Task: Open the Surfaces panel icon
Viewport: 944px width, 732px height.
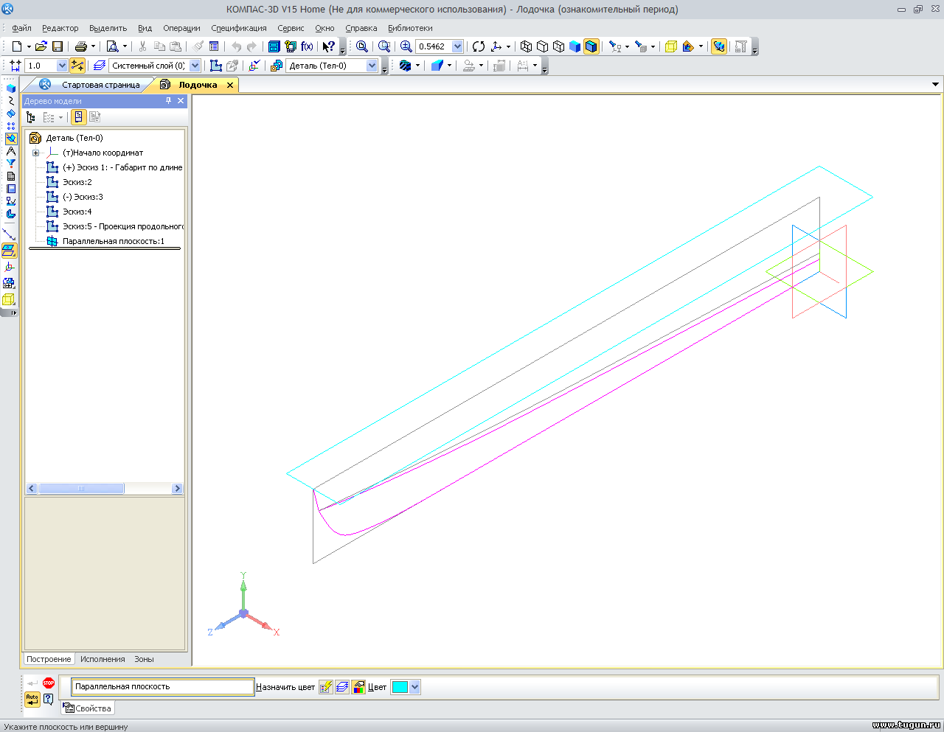Action: pyautogui.click(x=10, y=114)
